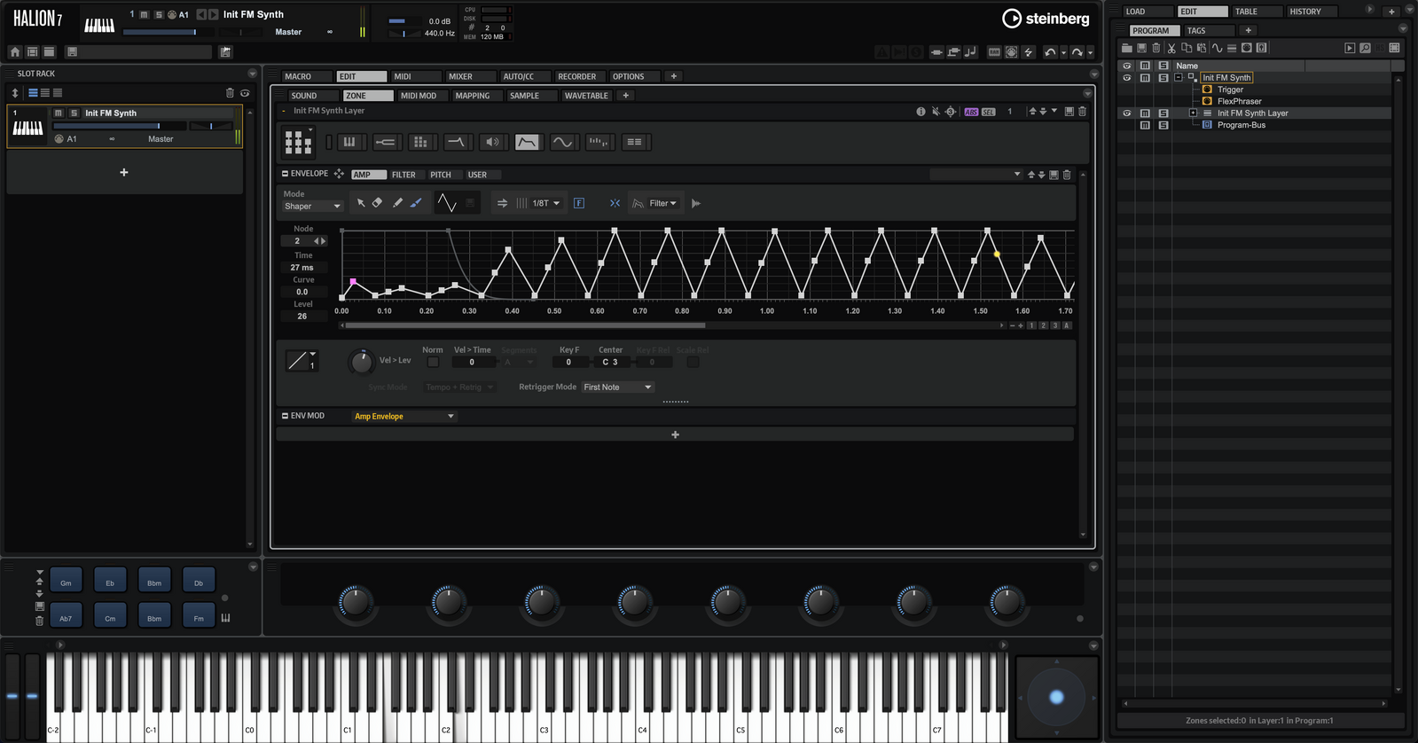Click the Gm chord pad

point(66,582)
